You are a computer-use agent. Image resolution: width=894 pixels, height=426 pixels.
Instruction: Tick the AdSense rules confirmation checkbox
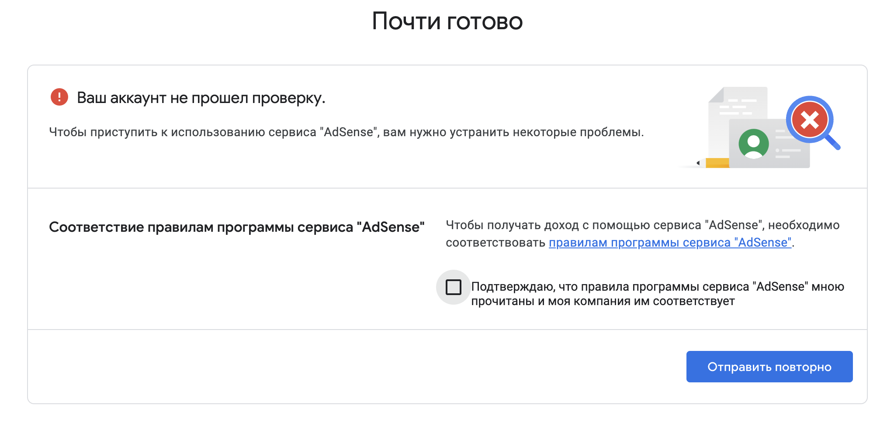pyautogui.click(x=453, y=287)
